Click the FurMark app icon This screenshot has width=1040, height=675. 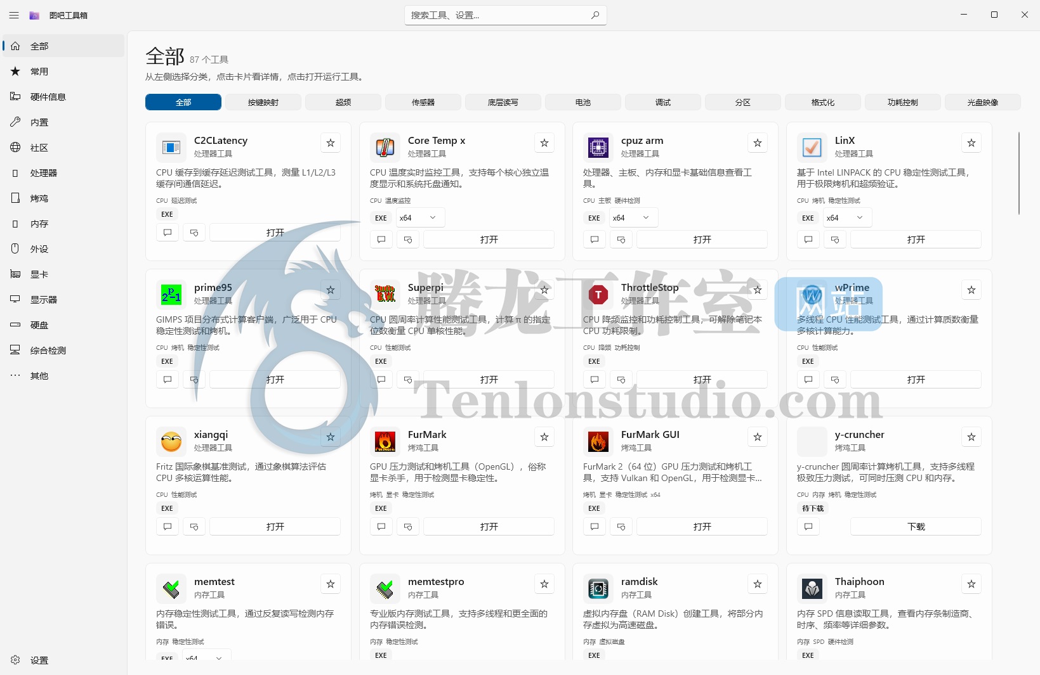(x=385, y=442)
